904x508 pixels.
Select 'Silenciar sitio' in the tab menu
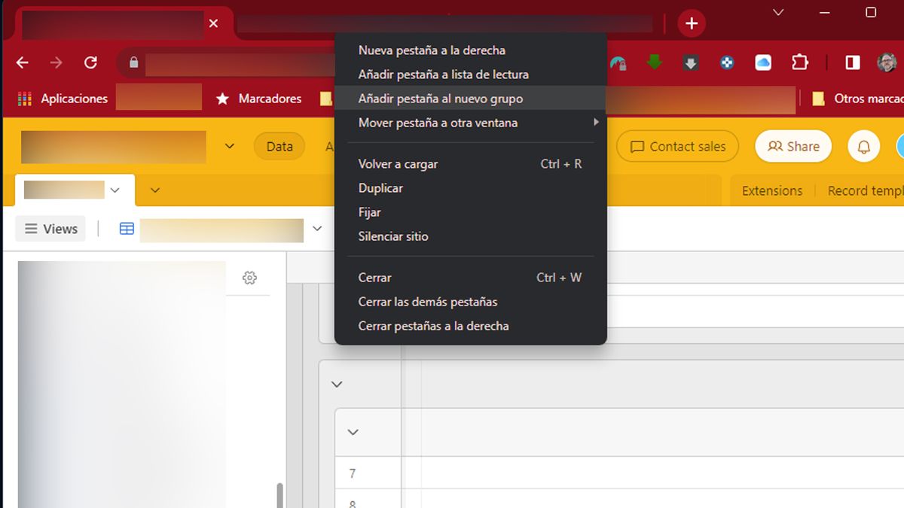[x=392, y=236]
